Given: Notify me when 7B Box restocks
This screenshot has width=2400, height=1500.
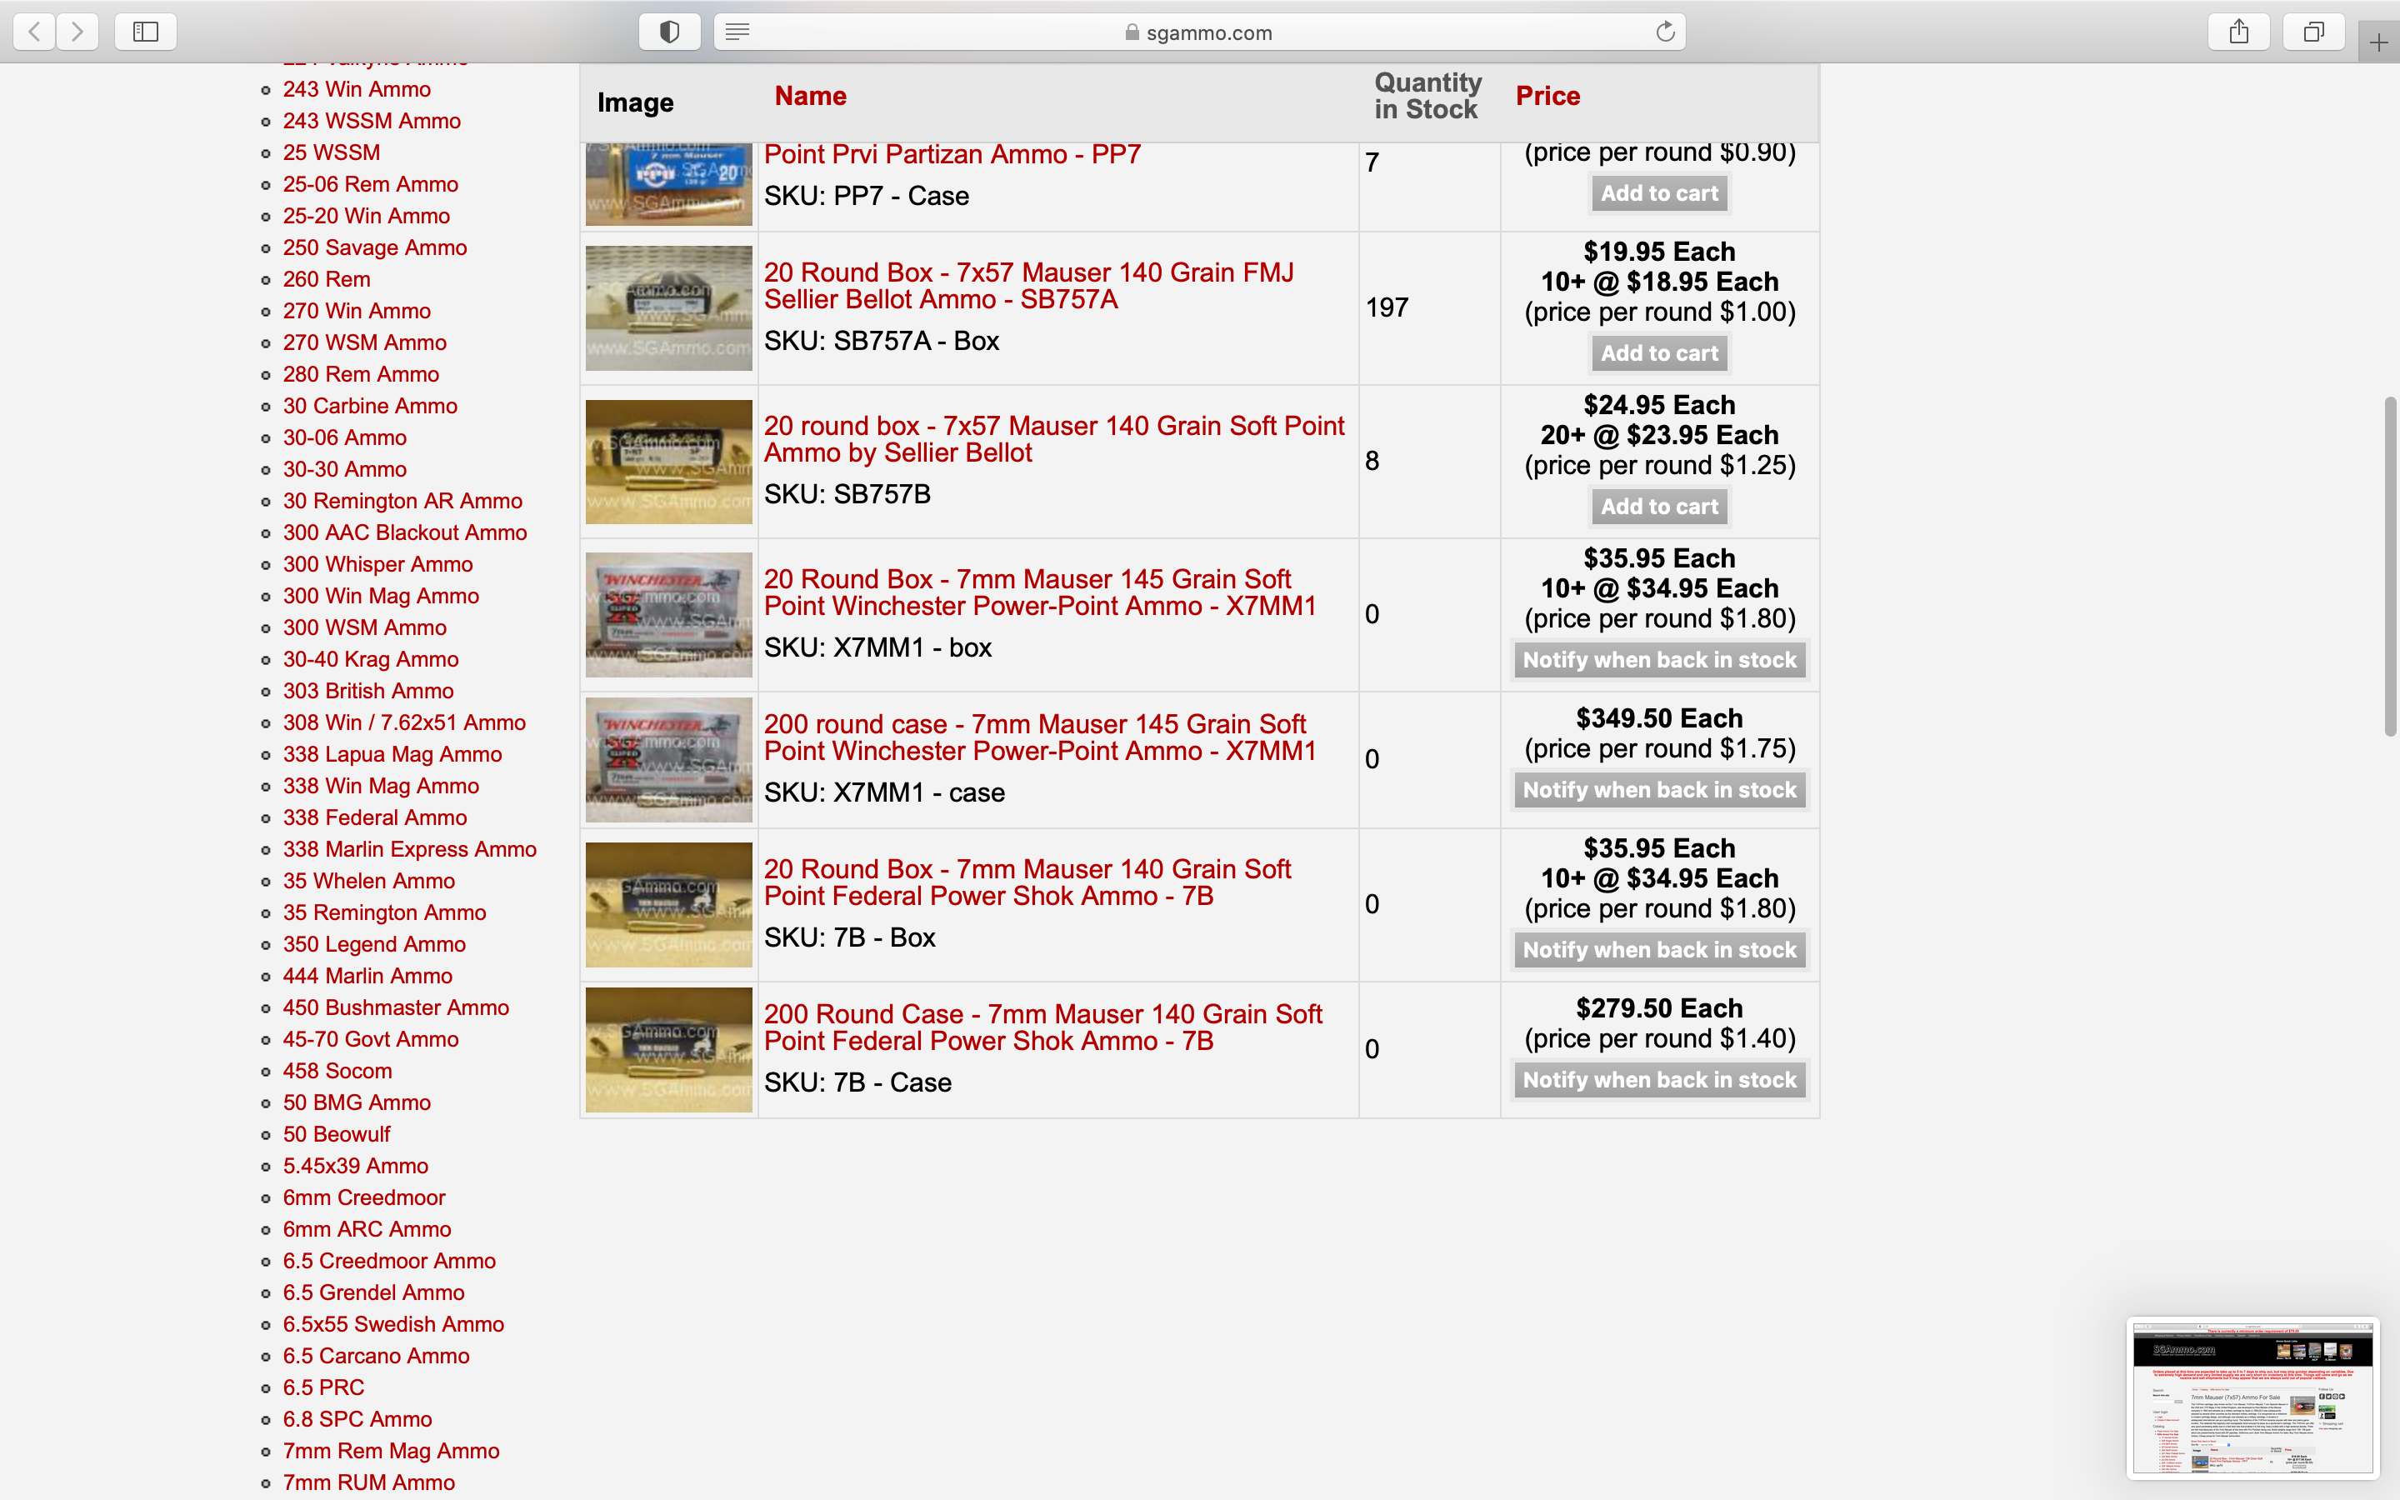Looking at the screenshot, I should coord(1659,949).
